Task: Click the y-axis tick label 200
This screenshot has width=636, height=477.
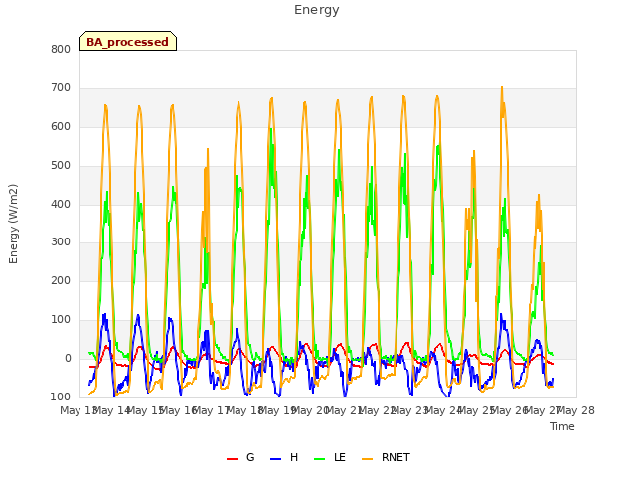Action: coord(61,280)
